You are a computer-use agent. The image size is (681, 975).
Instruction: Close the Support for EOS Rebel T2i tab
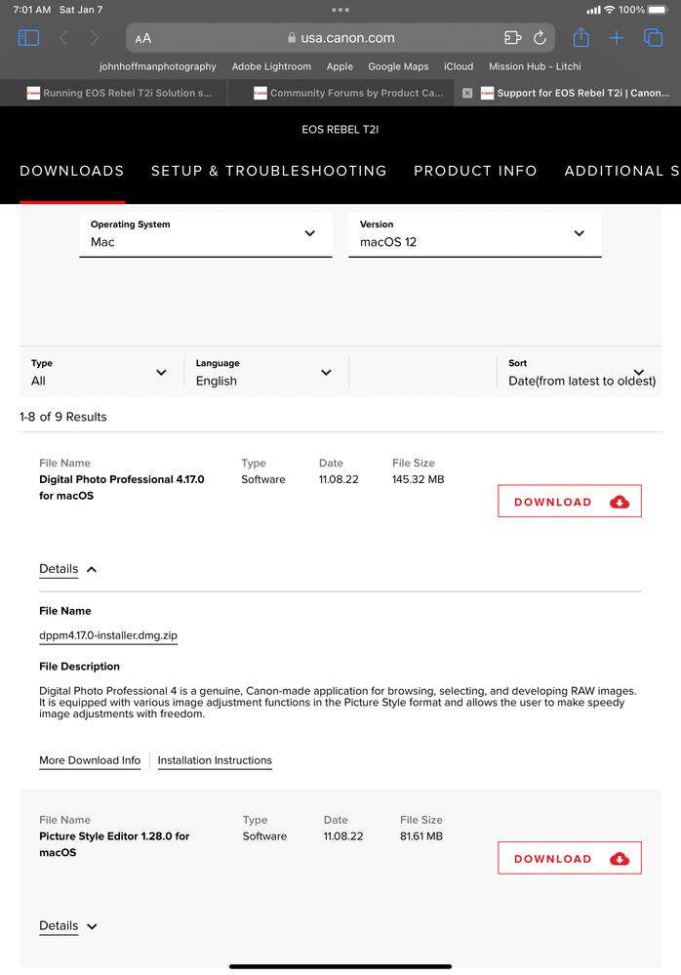(x=467, y=94)
